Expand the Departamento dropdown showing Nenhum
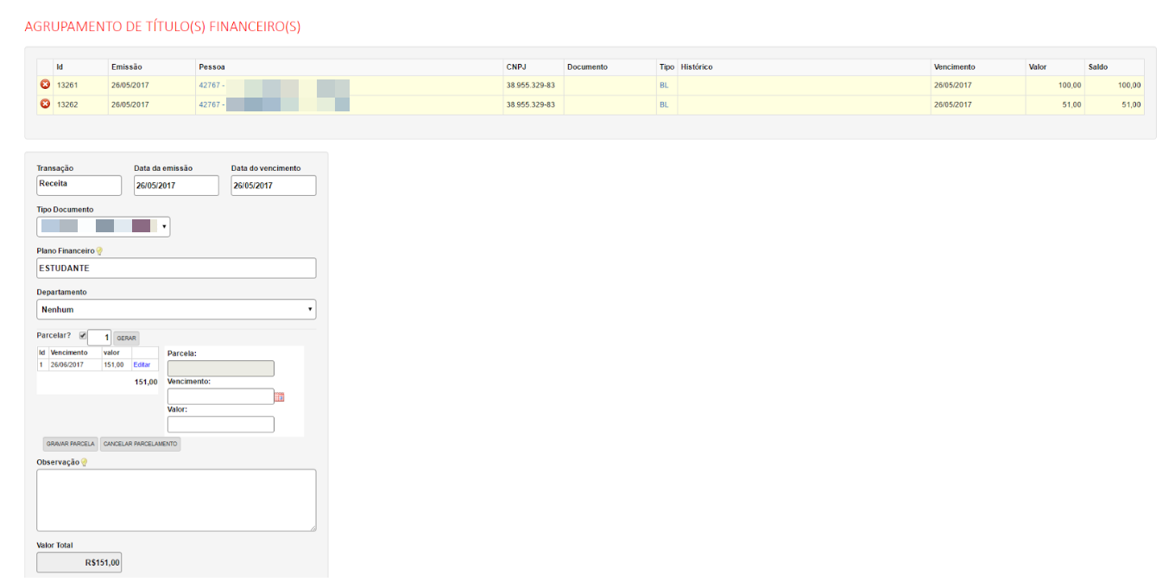 click(x=176, y=309)
